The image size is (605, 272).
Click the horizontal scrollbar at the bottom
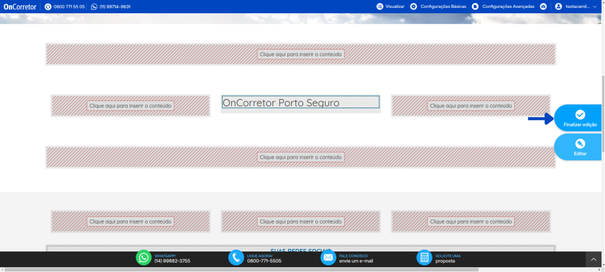241,270
